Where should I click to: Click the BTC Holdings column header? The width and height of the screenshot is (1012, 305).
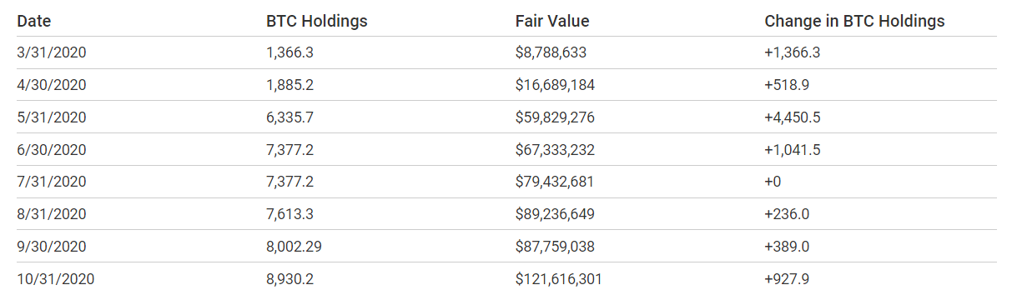[x=316, y=21]
